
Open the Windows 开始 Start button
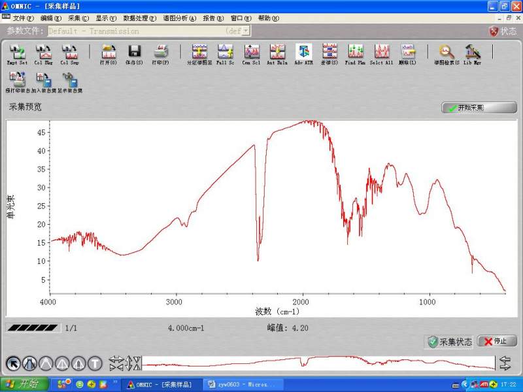tap(25, 384)
